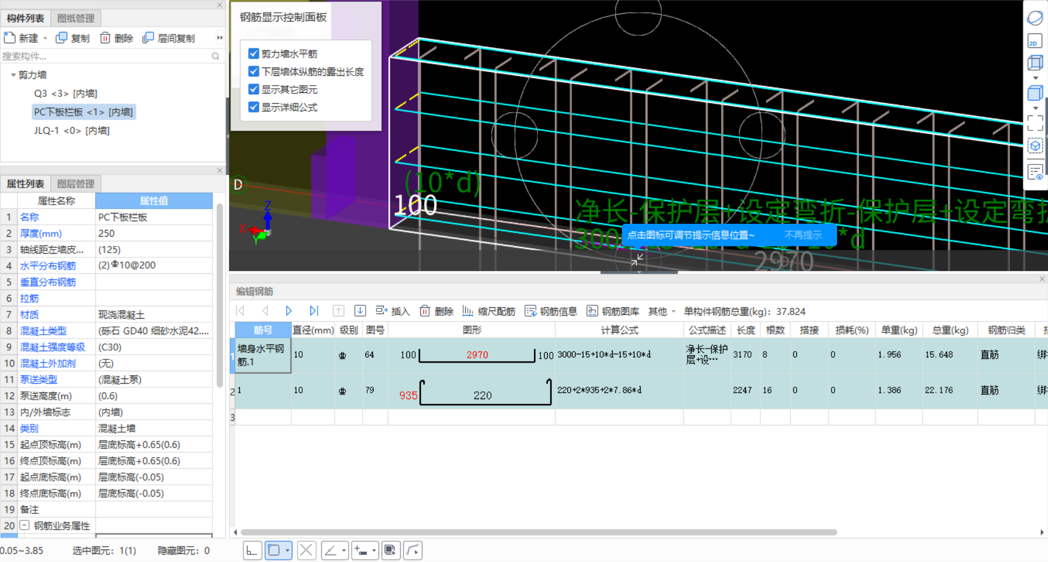This screenshot has width=1048, height=562.
Task: Select the 墙身水平钢筋.1 cell
Action: tap(263, 355)
